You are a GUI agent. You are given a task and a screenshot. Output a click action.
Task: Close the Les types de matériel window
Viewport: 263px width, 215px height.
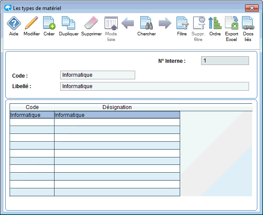pyautogui.click(x=252, y=8)
